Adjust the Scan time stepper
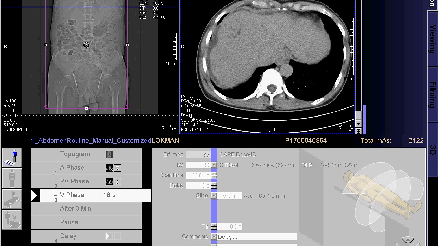The width and height of the screenshot is (438, 246). pos(214,175)
